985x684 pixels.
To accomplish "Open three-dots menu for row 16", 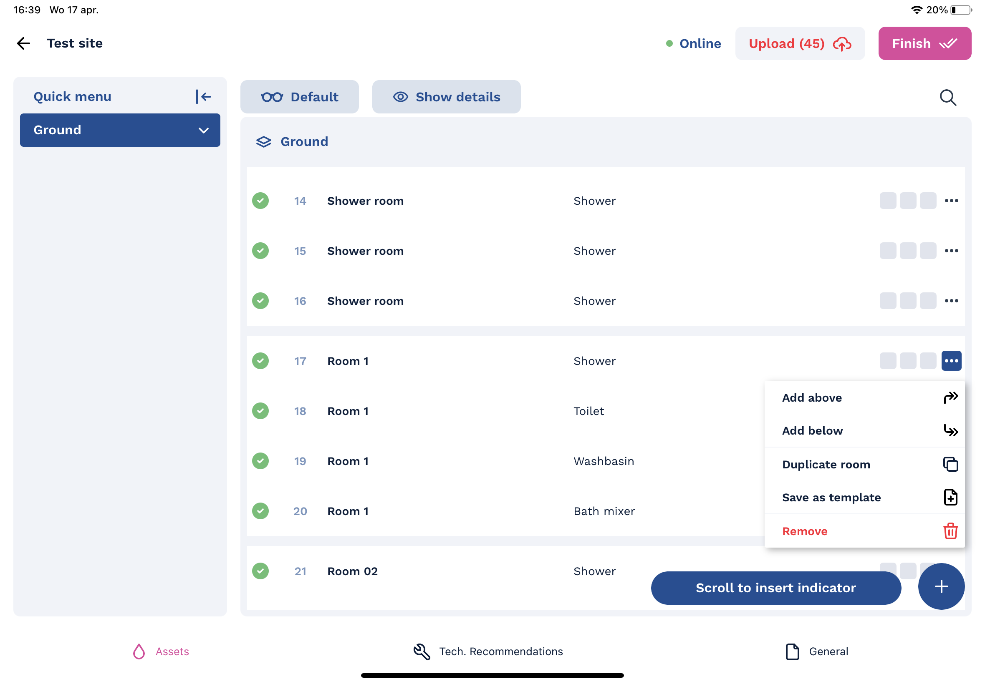I will (951, 301).
